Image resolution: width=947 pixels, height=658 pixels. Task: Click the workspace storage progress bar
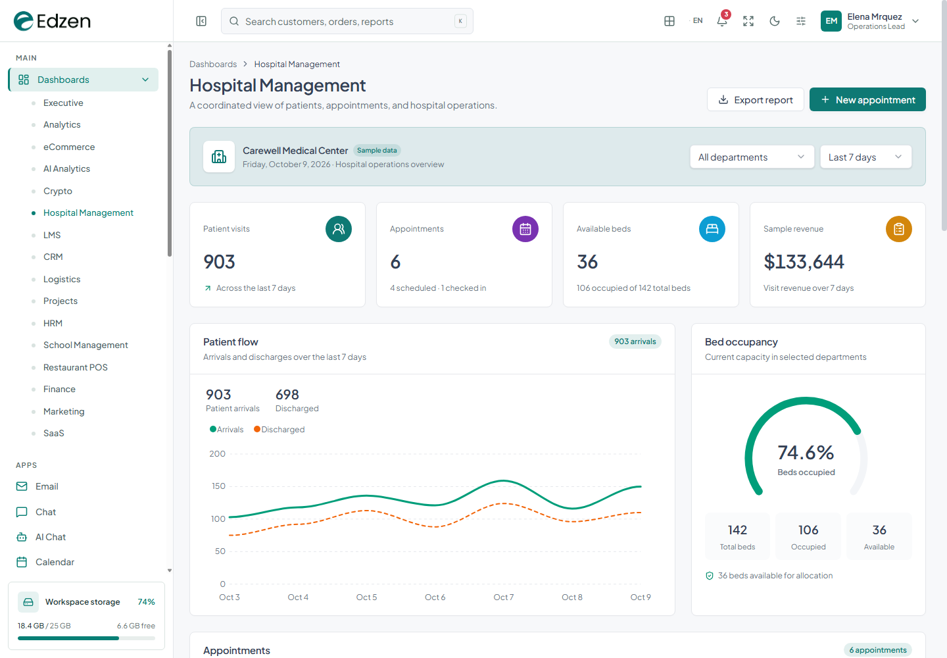pos(86,638)
